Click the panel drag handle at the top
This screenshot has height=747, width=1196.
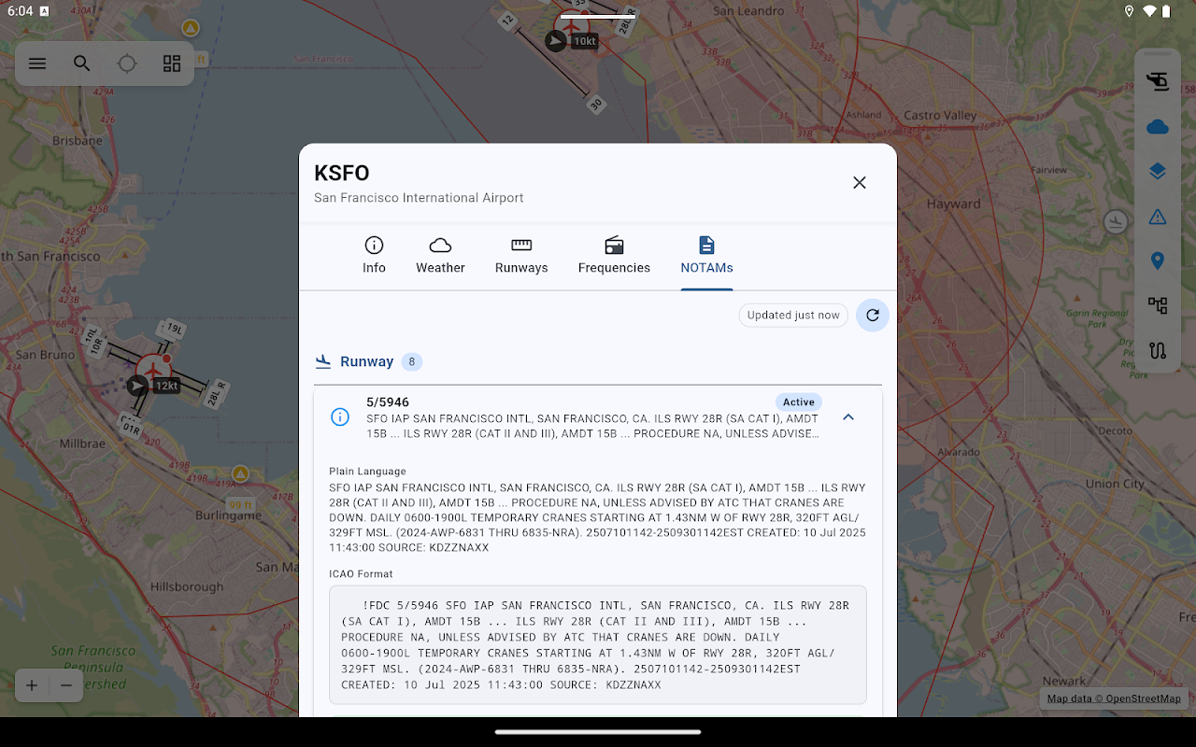598,16
